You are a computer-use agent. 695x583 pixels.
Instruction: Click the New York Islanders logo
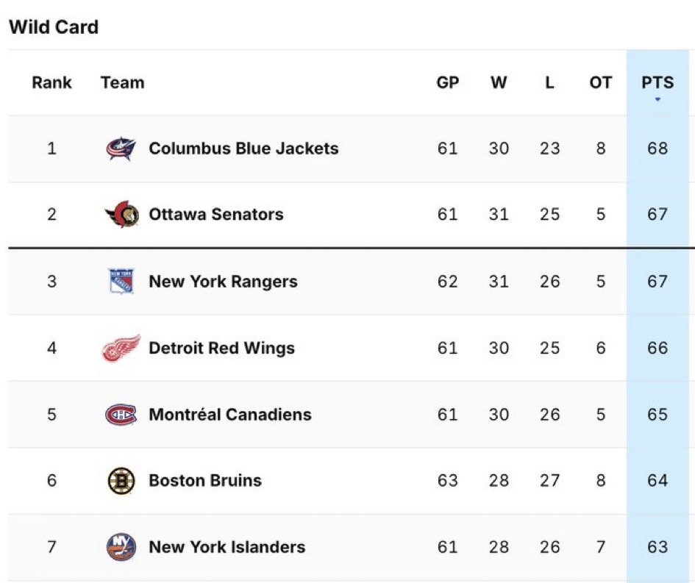tap(121, 547)
